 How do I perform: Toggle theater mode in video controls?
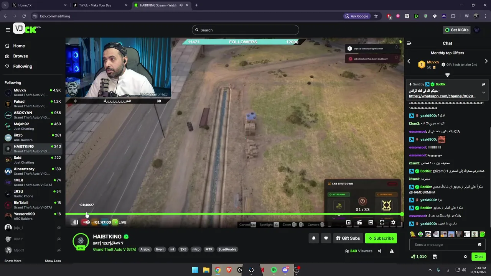(x=371, y=222)
